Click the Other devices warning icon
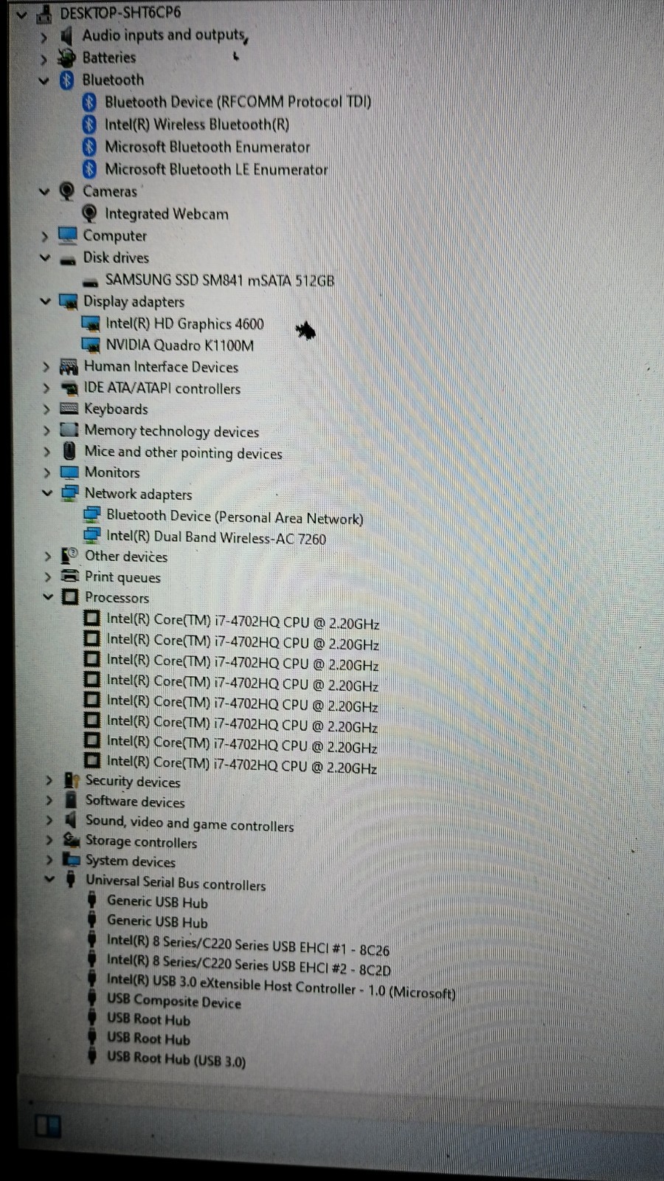This screenshot has width=664, height=1181. click(x=70, y=555)
